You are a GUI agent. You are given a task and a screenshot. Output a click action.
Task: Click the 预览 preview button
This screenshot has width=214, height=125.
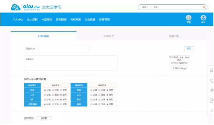(189, 48)
